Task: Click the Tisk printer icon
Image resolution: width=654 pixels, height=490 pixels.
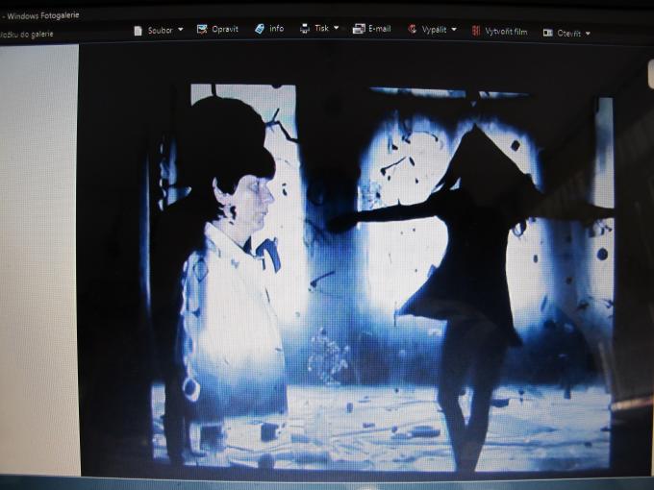Action: pos(305,28)
